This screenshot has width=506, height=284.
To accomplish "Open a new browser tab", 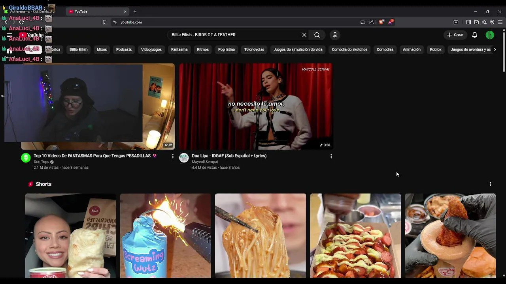I will [135, 11].
